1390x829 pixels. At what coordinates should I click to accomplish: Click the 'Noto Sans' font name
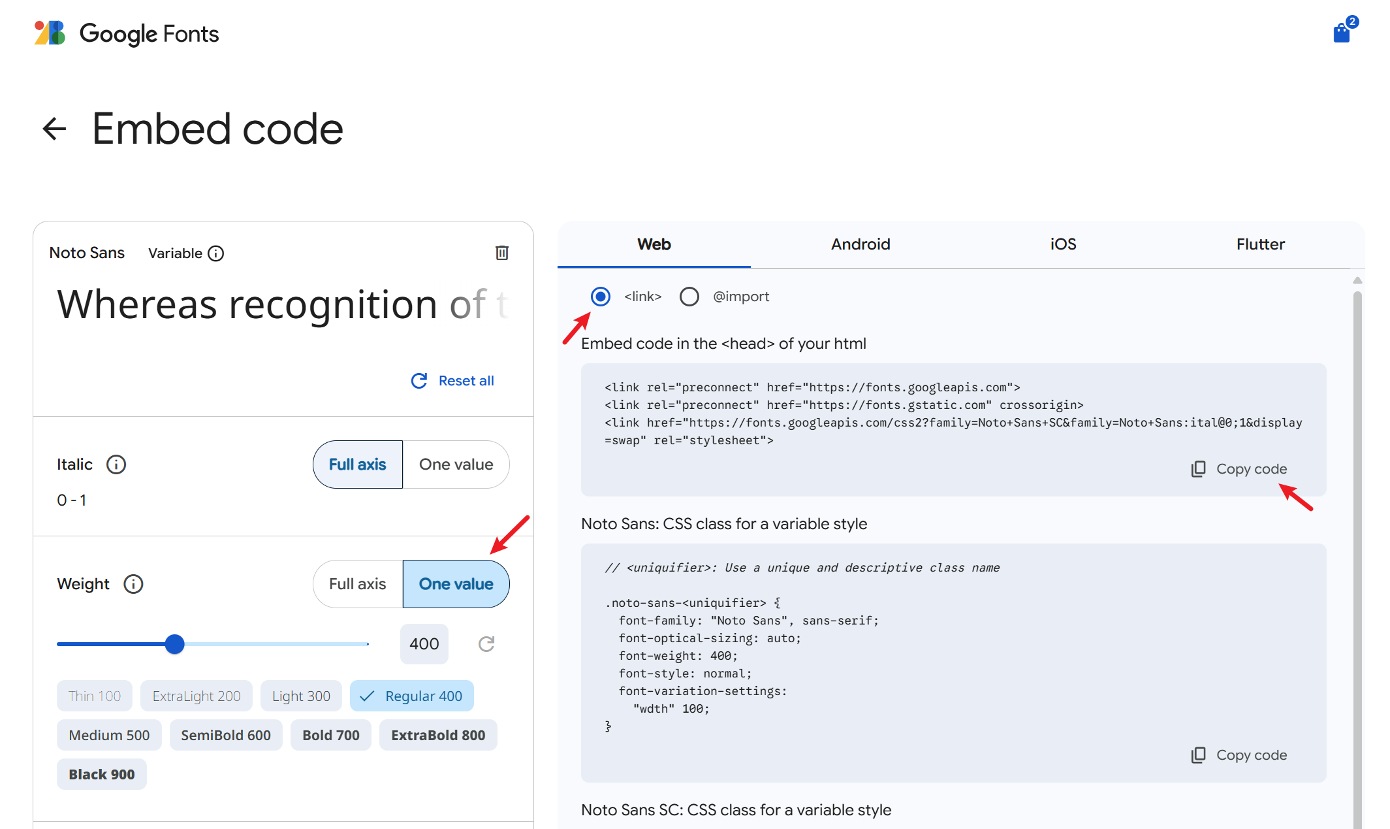point(87,253)
